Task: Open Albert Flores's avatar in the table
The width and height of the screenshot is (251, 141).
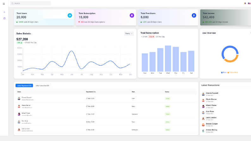Action: coord(19,114)
